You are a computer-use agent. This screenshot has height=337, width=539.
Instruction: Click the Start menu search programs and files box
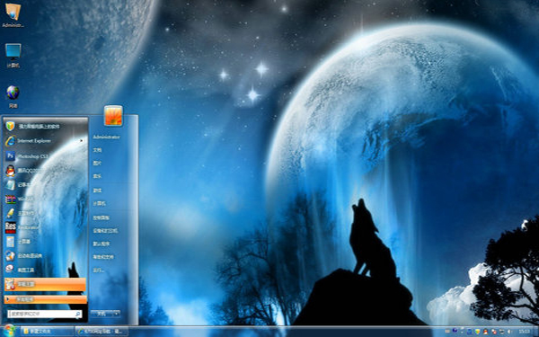45,314
